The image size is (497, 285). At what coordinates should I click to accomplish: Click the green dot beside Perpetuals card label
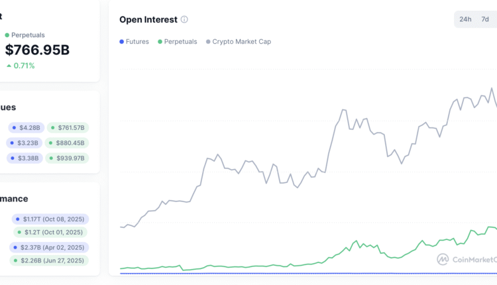point(7,34)
